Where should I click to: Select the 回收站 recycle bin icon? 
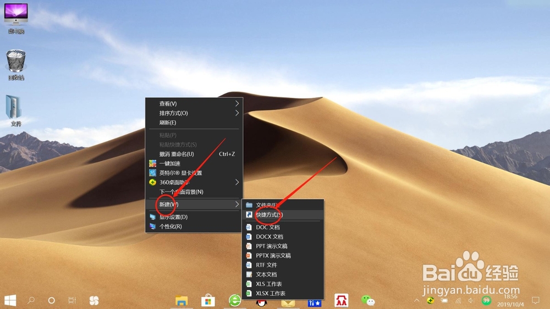tap(16, 65)
